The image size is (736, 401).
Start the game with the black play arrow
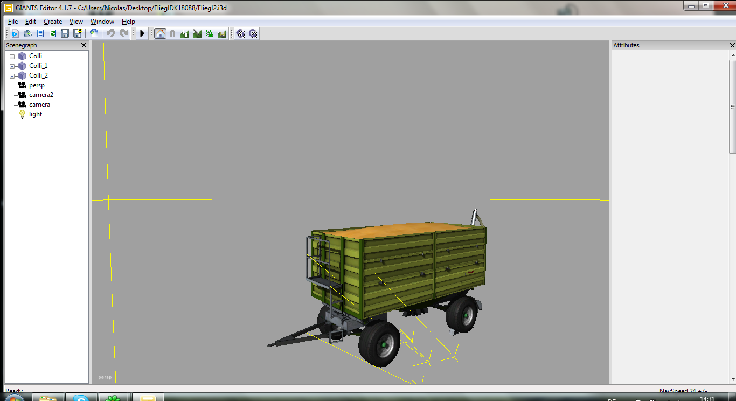[x=142, y=33]
